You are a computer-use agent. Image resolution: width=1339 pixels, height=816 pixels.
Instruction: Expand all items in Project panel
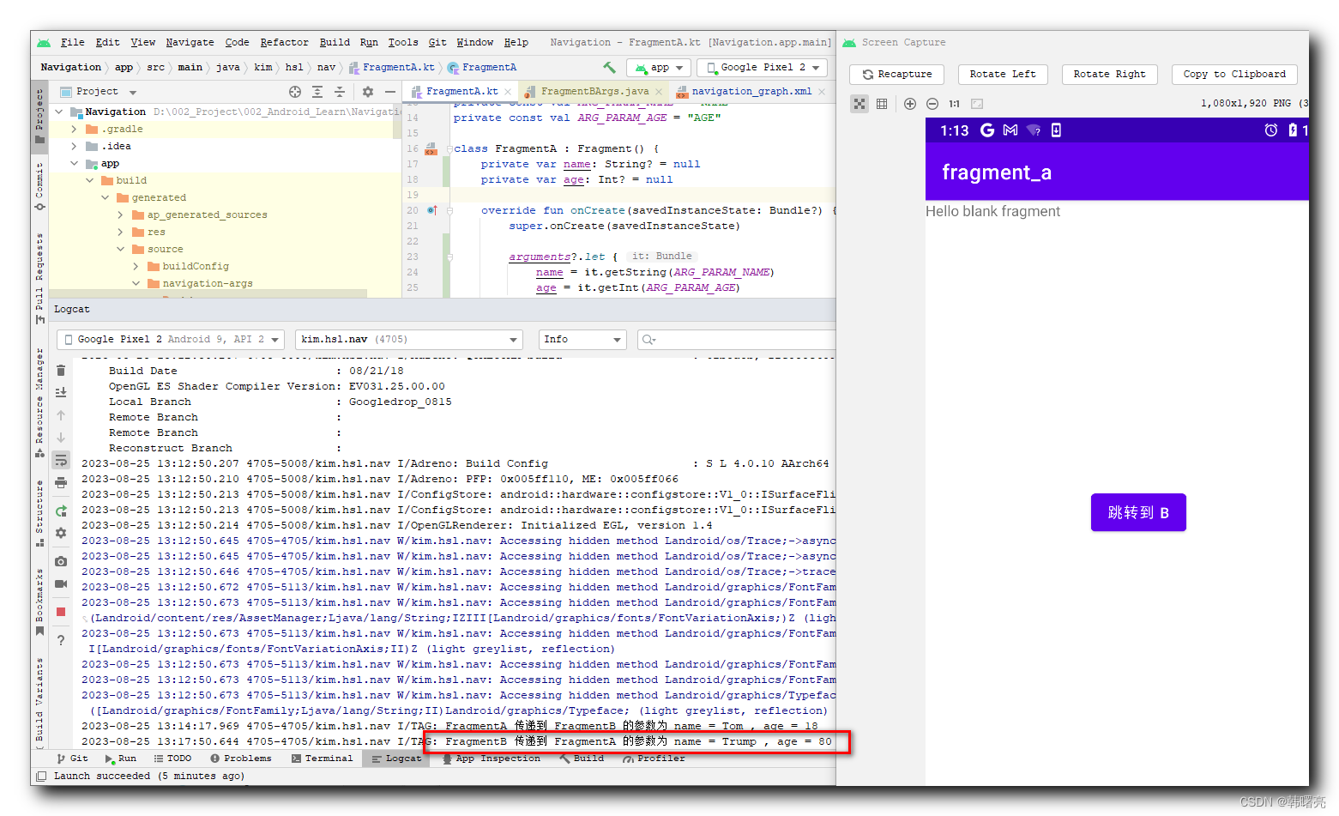tap(317, 92)
